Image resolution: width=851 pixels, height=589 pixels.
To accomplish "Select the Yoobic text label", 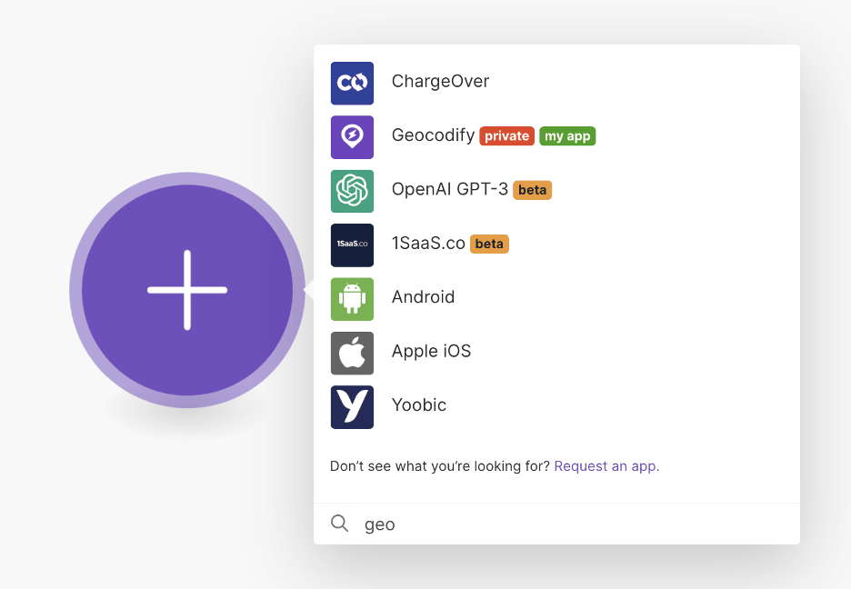I will click(419, 405).
